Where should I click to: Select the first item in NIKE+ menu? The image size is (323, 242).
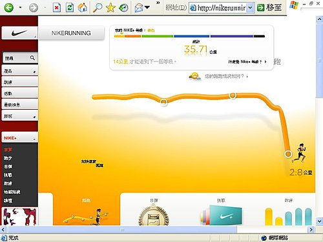[8, 150]
